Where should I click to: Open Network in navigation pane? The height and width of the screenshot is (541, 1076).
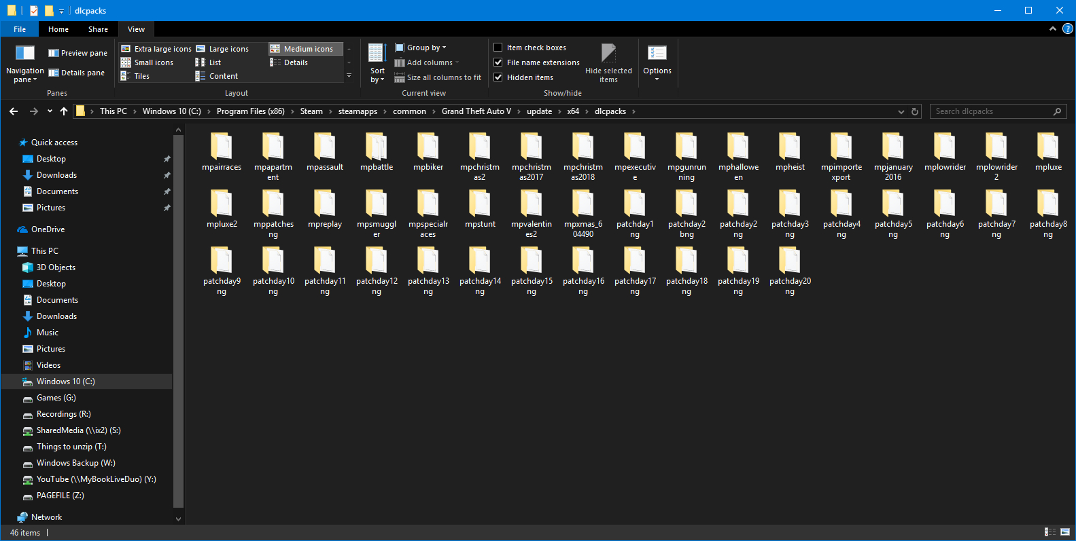click(46, 517)
